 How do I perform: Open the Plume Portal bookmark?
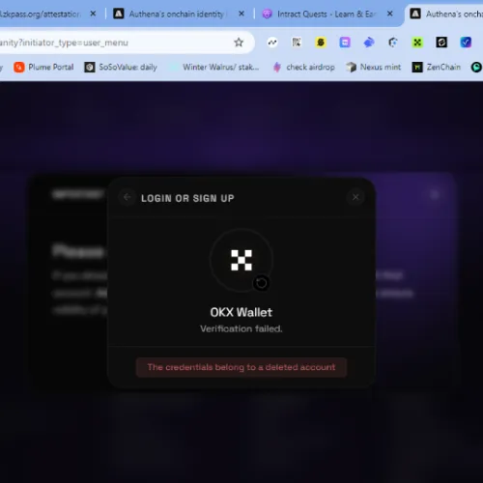coord(43,67)
